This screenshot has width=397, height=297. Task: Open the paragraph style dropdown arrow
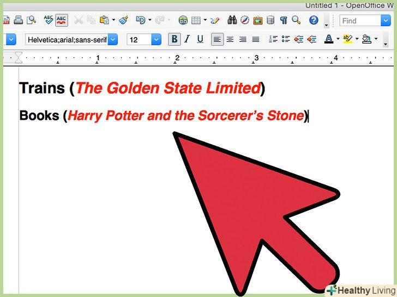coord(11,39)
